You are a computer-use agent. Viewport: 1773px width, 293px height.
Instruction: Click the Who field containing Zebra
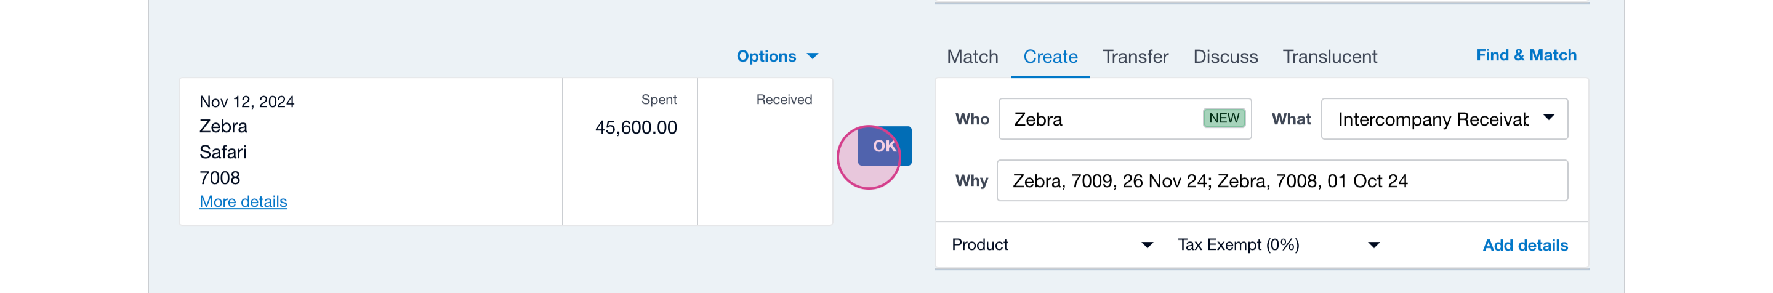point(1101,119)
